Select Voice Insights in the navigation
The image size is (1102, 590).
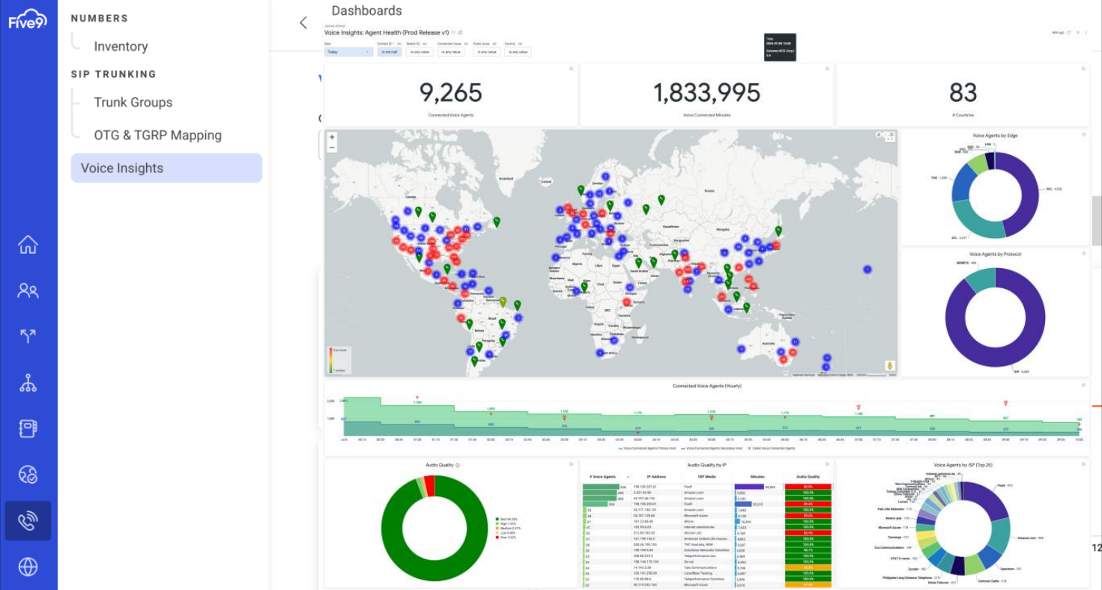point(166,168)
